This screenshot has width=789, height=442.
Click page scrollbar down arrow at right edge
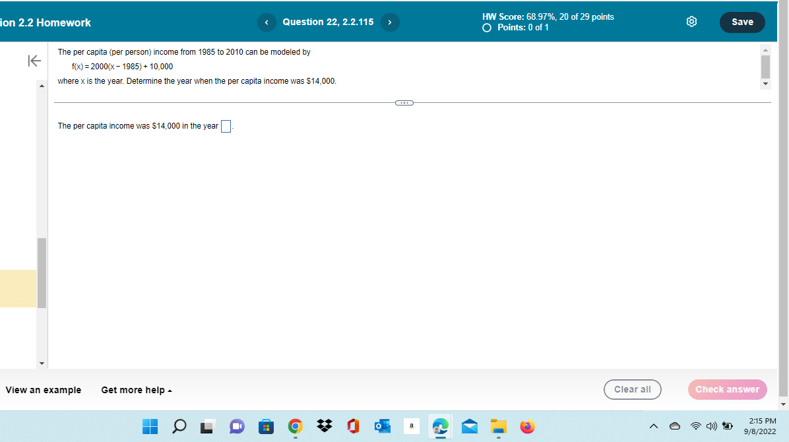pos(784,404)
